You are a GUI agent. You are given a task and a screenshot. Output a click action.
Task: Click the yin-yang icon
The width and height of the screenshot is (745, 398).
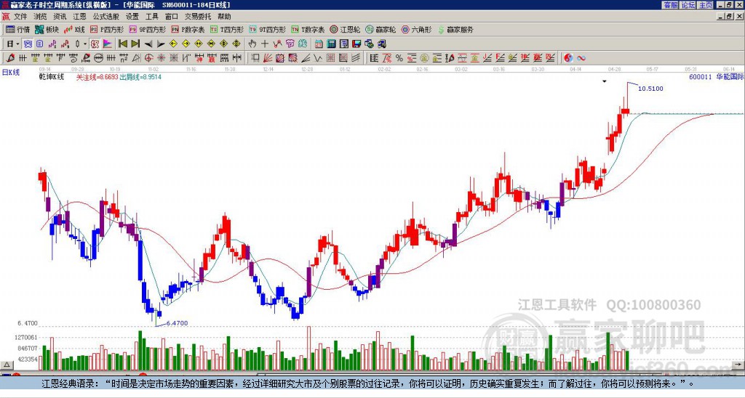(x=568, y=58)
